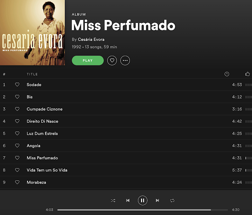The height and width of the screenshot is (215, 252).
Task: Select the track title Sodade
Action: pyautogui.click(x=34, y=85)
